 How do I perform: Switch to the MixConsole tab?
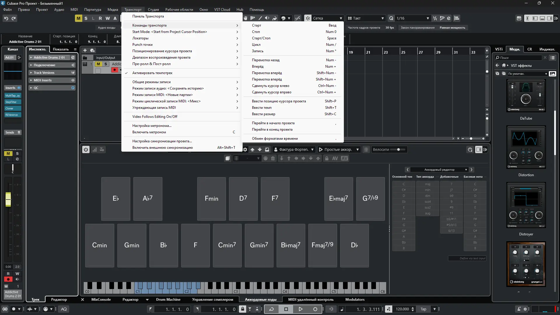pos(101,300)
